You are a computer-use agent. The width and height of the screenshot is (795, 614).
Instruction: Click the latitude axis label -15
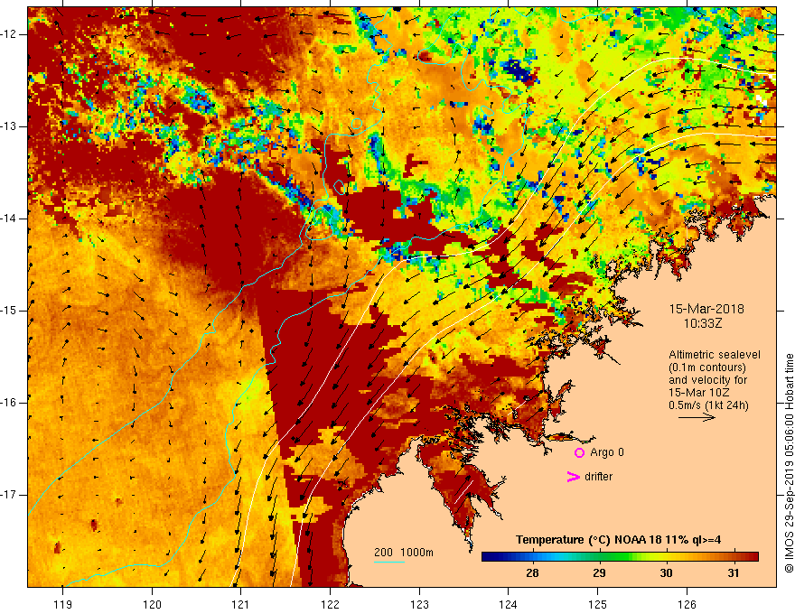pos(9,311)
